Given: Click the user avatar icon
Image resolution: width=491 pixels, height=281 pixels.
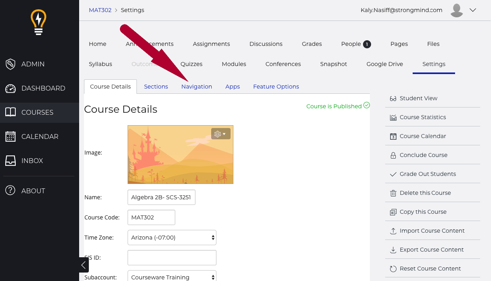Looking at the screenshot, I should tap(457, 10).
